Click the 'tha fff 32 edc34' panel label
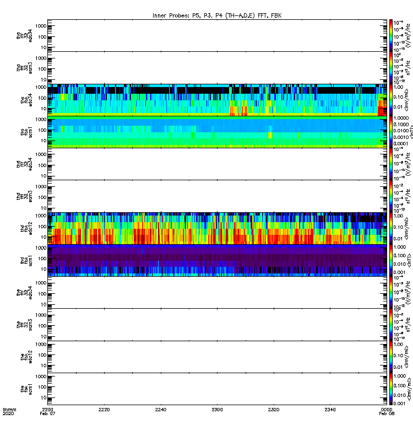The height and width of the screenshot is (441, 413). pyautogui.click(x=24, y=35)
